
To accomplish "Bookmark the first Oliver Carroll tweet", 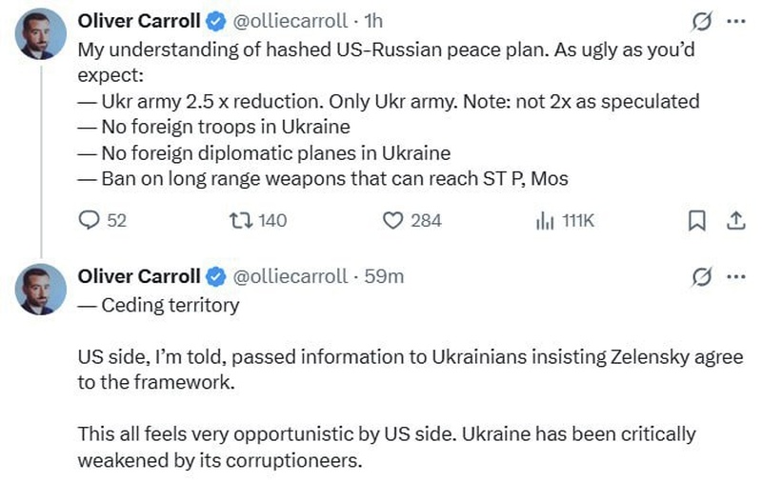I will pos(696,220).
